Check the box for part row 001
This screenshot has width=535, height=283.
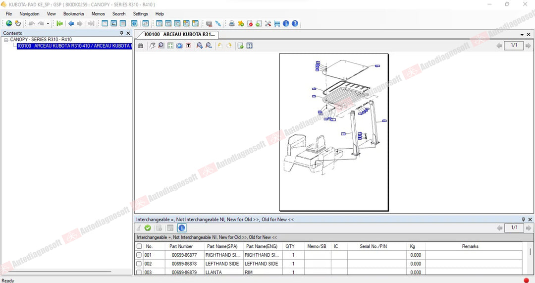pos(139,255)
